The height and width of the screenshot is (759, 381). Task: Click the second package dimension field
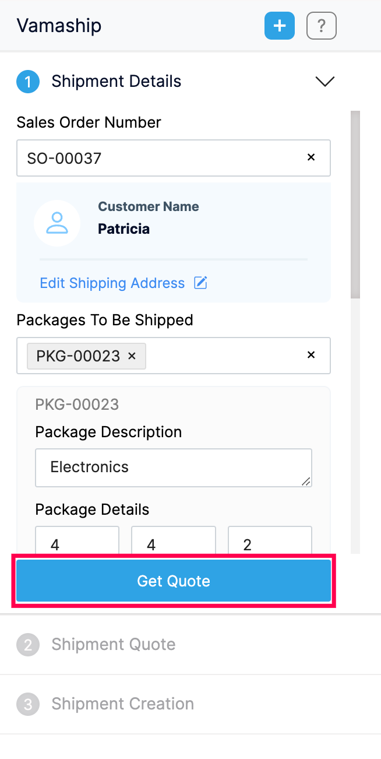pyautogui.click(x=174, y=542)
